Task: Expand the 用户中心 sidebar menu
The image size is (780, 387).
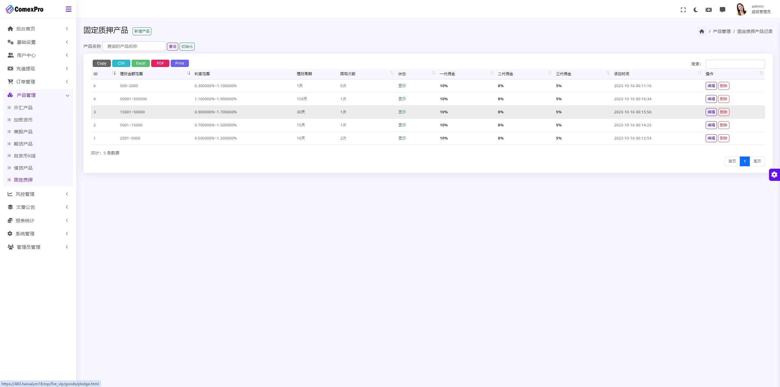Action: [x=37, y=55]
